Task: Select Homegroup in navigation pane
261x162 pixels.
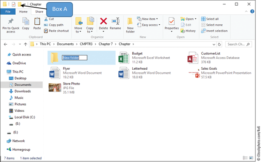Action: point(18,149)
